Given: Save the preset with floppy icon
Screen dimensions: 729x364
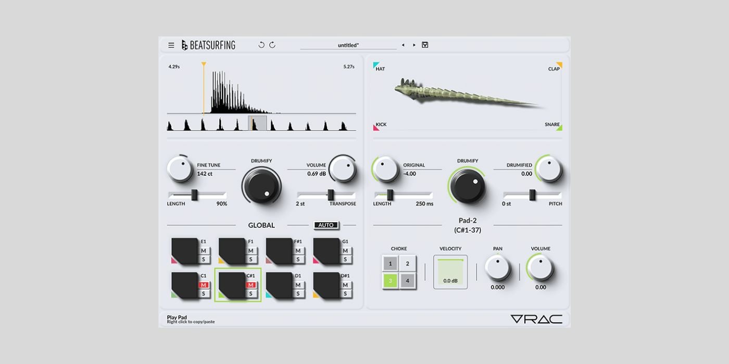Looking at the screenshot, I should [425, 45].
